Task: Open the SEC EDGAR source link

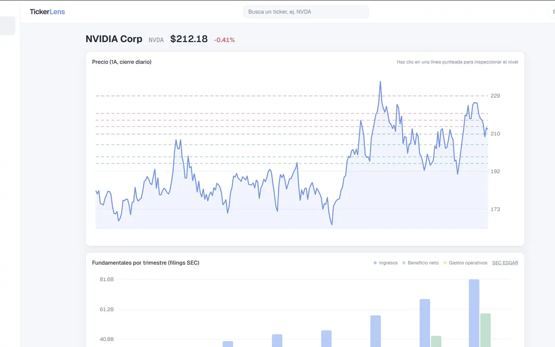Action: [505, 263]
